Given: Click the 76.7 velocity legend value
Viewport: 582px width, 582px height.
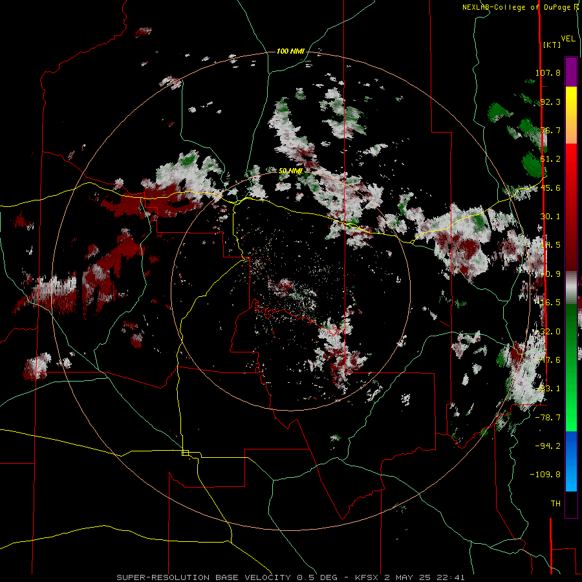Looking at the screenshot, I should click(x=550, y=130).
